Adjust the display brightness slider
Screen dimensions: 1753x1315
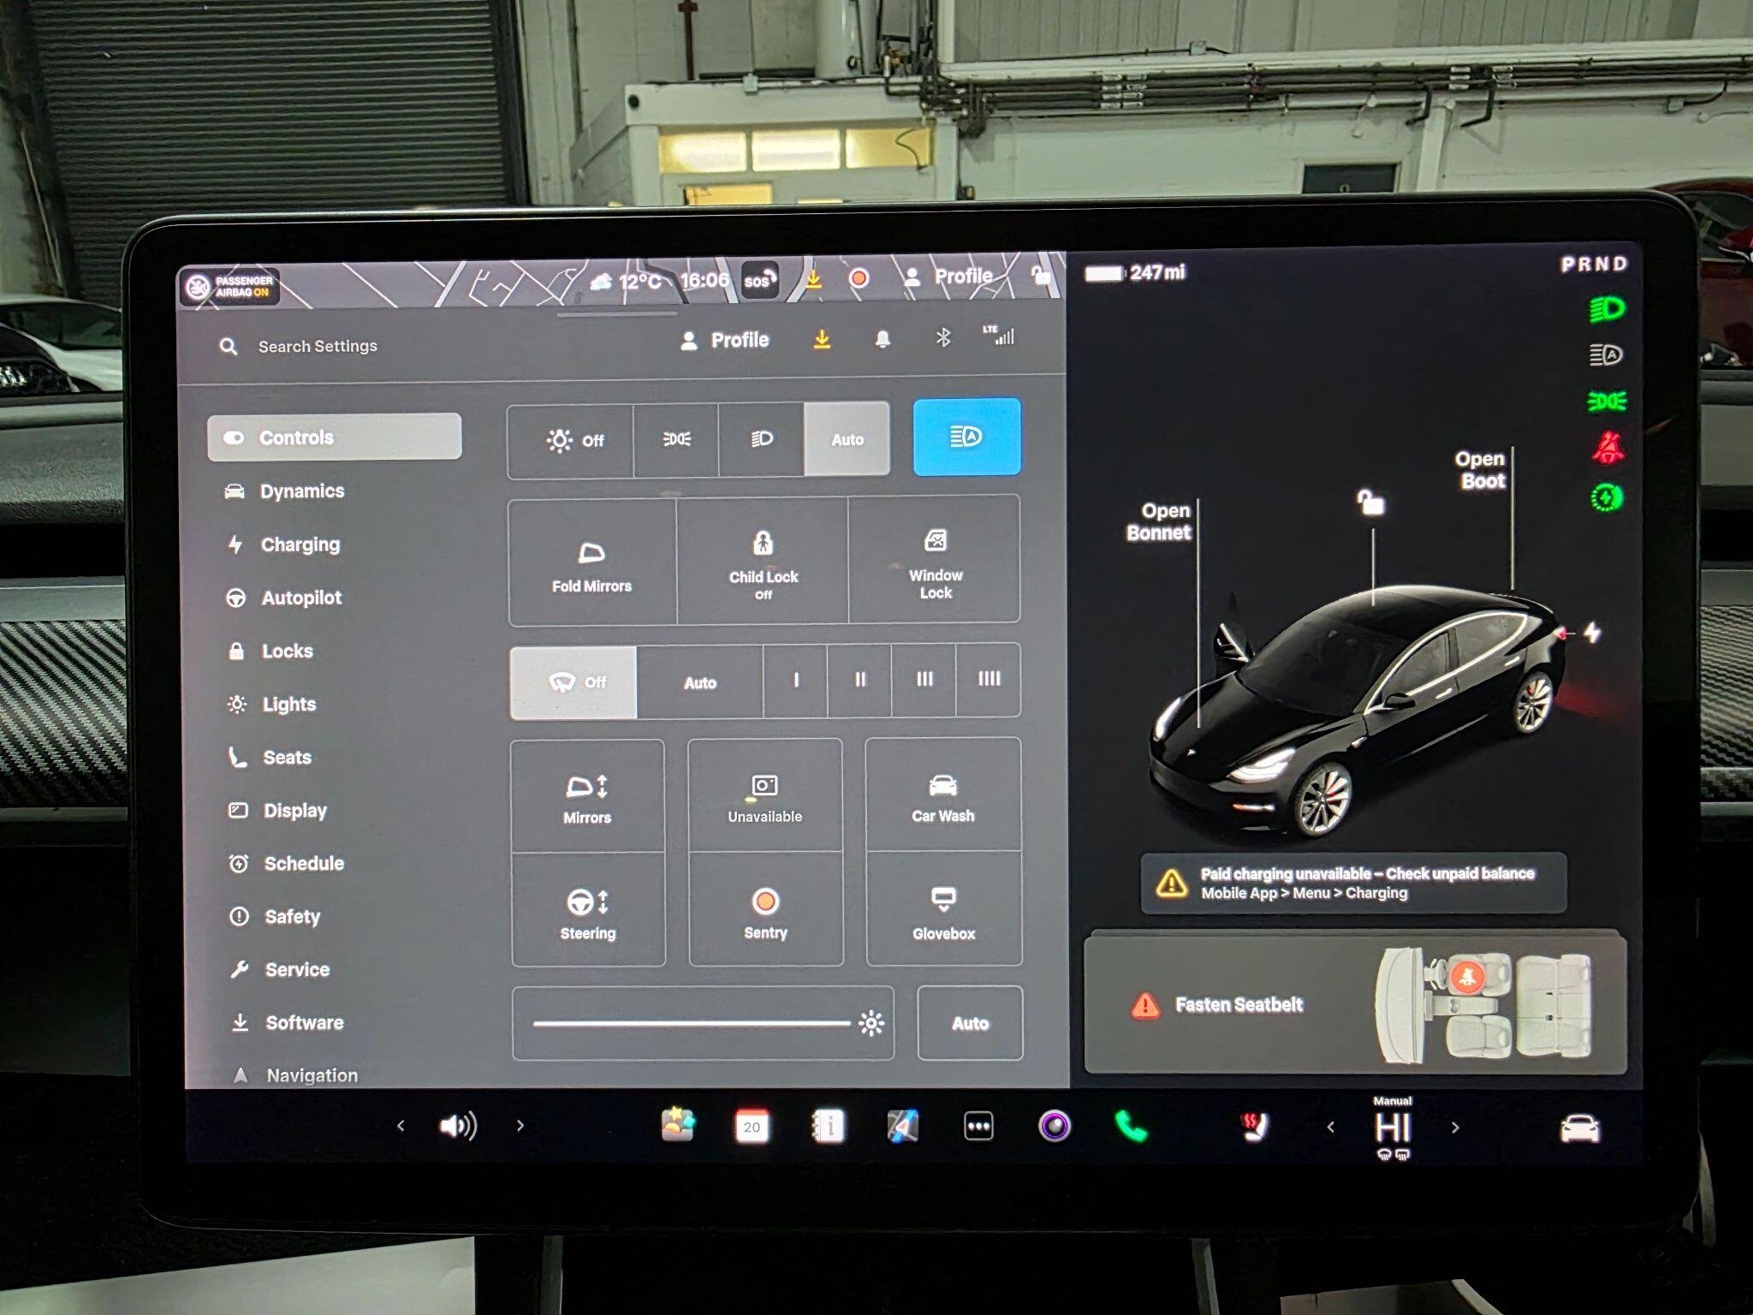[692, 1023]
